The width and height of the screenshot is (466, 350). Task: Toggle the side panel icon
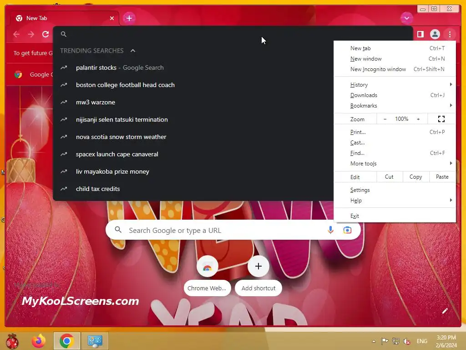coord(420,34)
